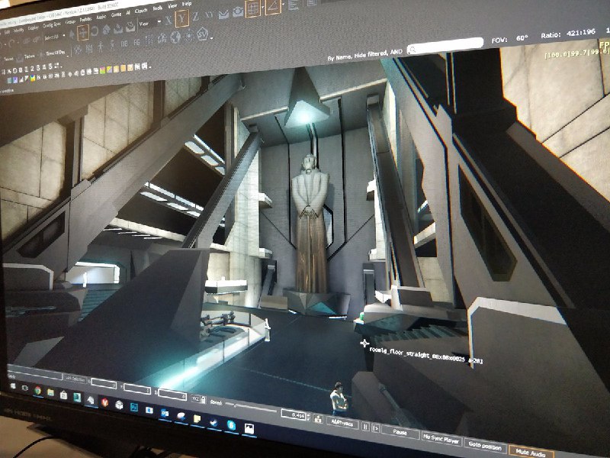Select layer number 1 icon

coord(26,69)
